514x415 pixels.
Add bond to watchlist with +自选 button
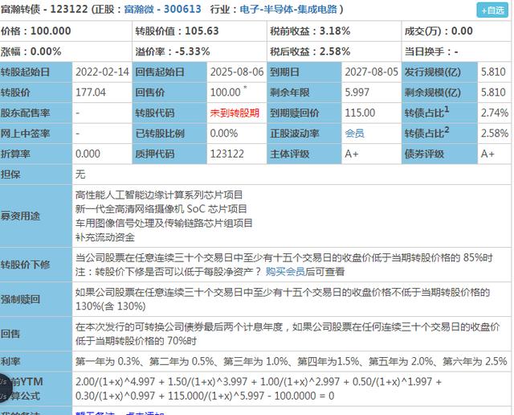[x=492, y=10]
